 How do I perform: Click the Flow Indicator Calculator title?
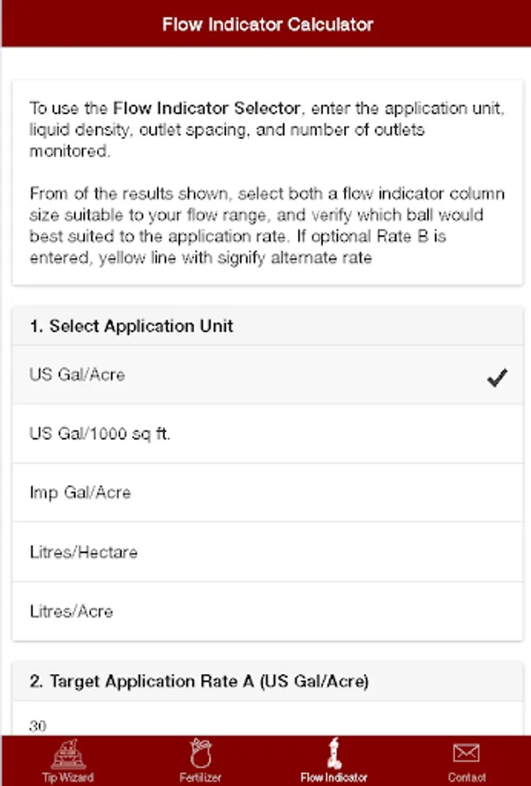coord(267,24)
